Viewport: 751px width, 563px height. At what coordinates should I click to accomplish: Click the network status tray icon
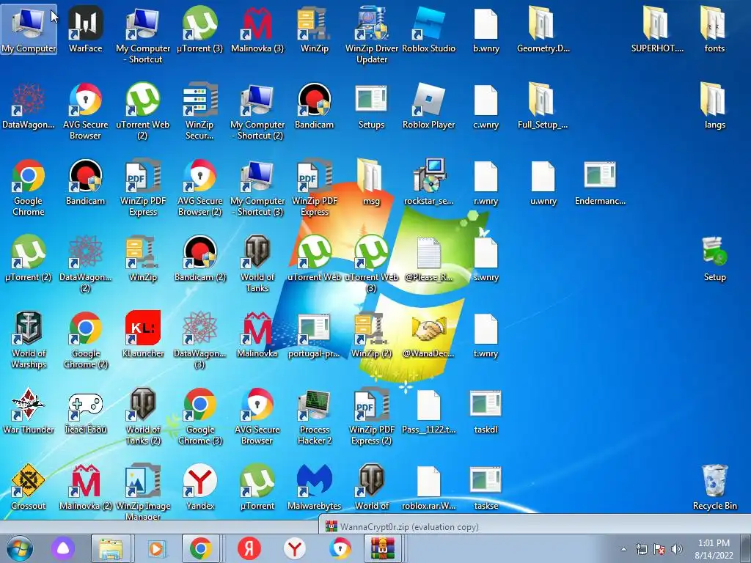(641, 549)
